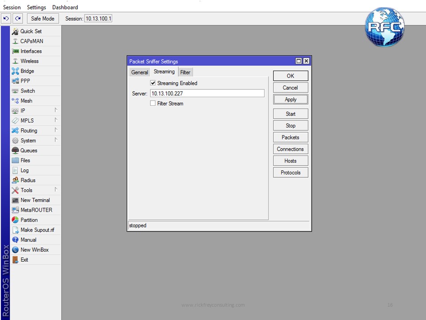Click the Mesh icon

(x=15, y=101)
